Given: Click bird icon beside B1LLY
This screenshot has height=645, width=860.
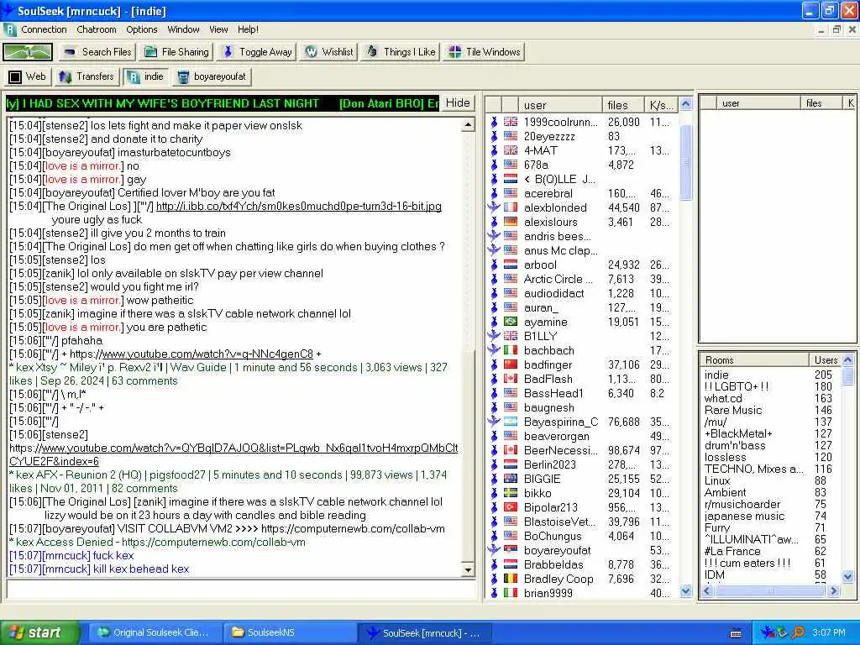Looking at the screenshot, I should tap(494, 336).
